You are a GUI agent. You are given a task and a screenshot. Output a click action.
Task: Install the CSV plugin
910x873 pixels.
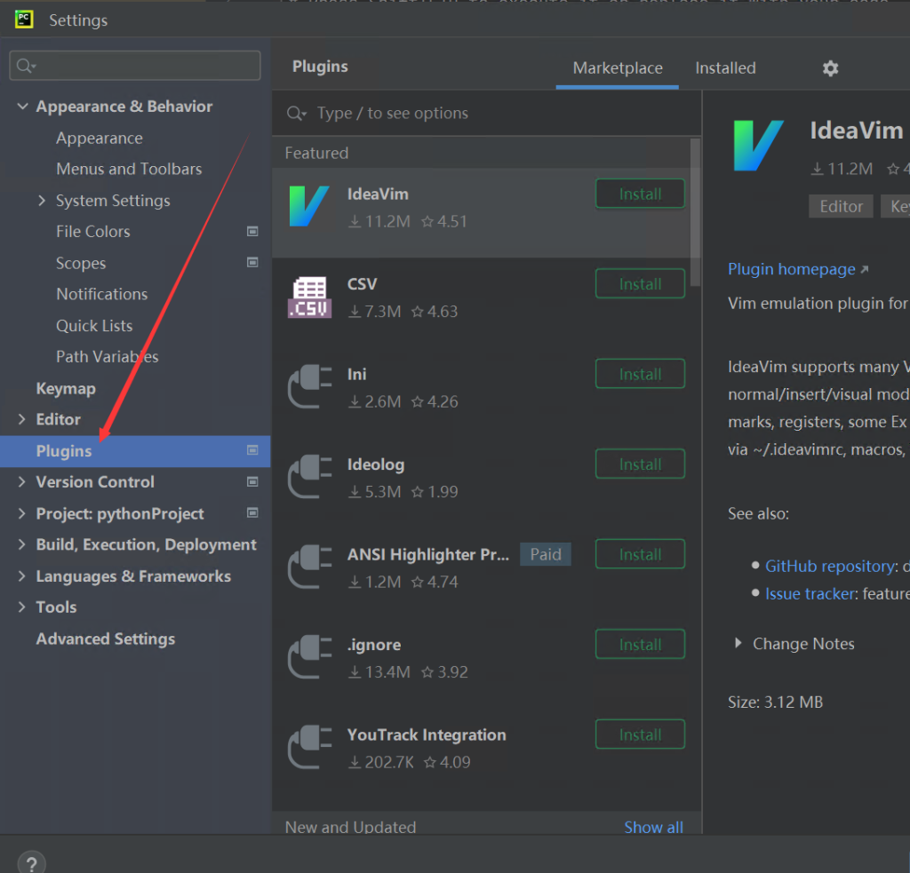tap(640, 283)
